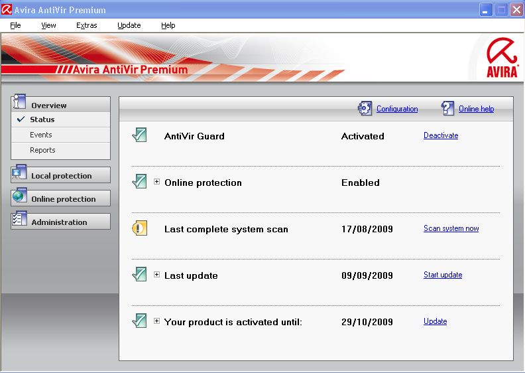The image size is (525, 373).
Task: Click the Configuration gear icon
Action: (x=365, y=108)
